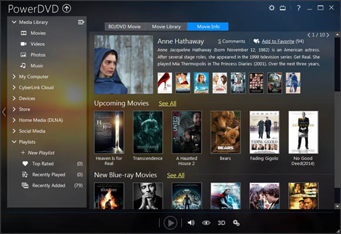Click the scrollbar down arrow

[x=337, y=206]
